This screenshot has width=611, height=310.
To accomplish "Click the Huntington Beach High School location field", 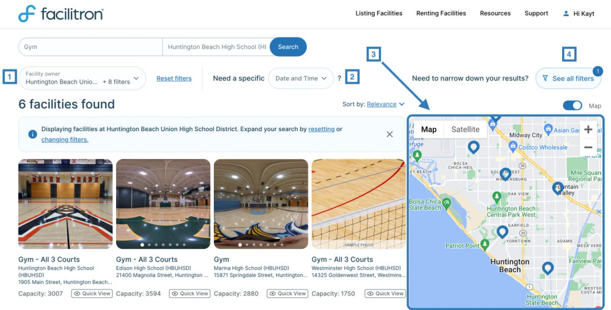I will tap(216, 47).
